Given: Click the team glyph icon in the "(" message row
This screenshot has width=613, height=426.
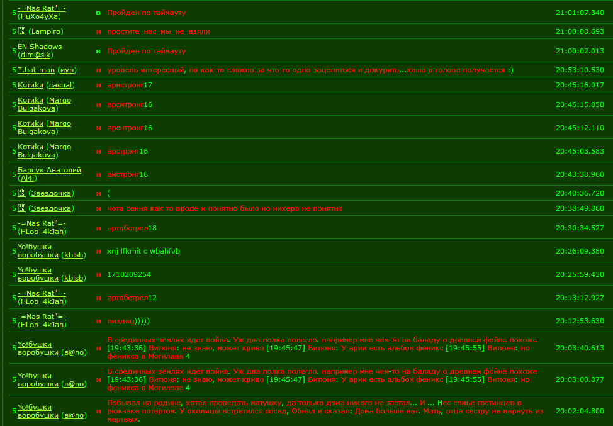Looking at the screenshot, I should [x=21, y=193].
